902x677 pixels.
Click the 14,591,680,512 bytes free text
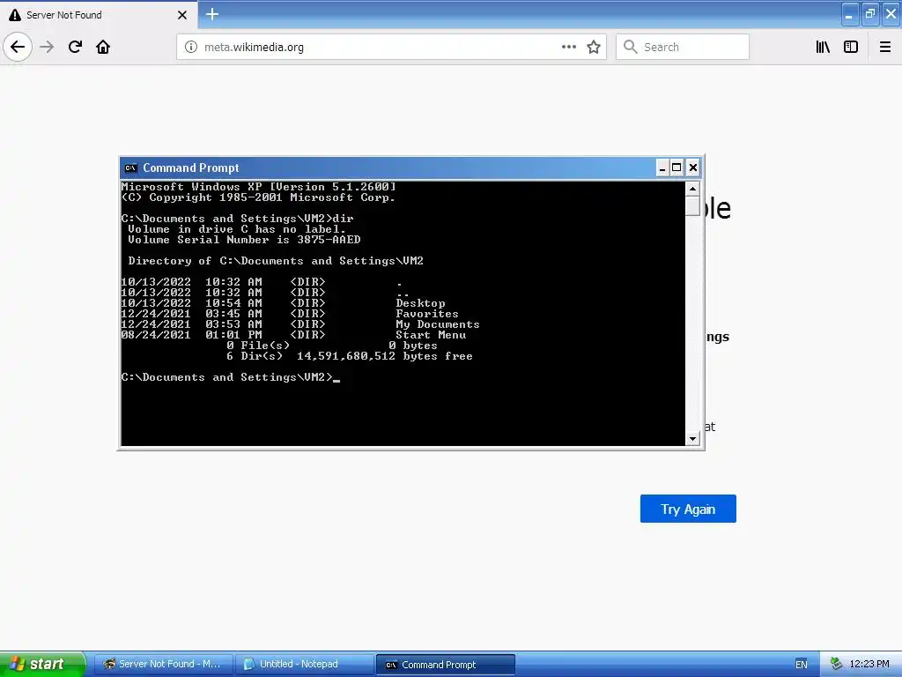(x=385, y=356)
